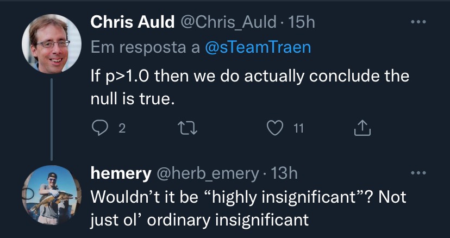This screenshot has width=450, height=238.
Task: Retweet Chris Auld's tweet using the retweet icon
Action: [x=187, y=128]
